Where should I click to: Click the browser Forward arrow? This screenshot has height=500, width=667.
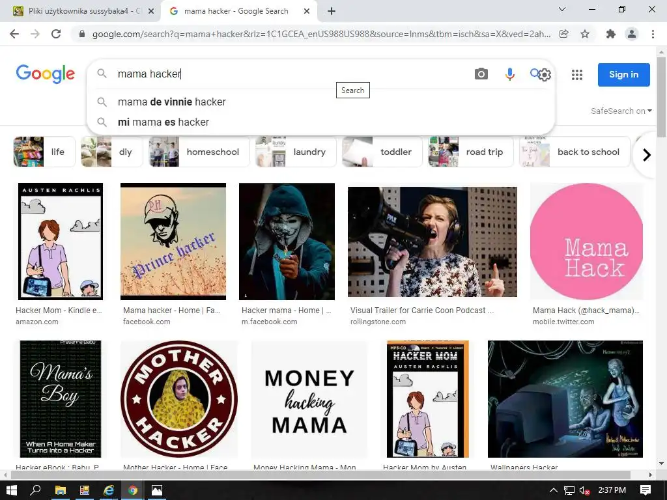[35, 34]
